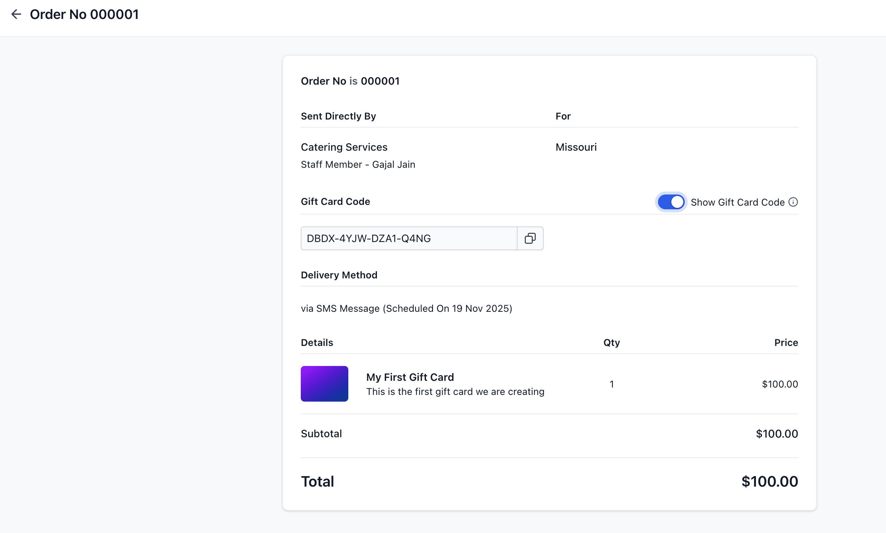Click the Subtotal amount $100.00
This screenshot has width=886, height=533.
point(777,434)
